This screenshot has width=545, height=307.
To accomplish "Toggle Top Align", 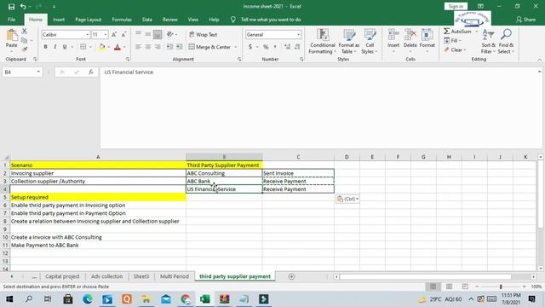I will pos(138,34).
